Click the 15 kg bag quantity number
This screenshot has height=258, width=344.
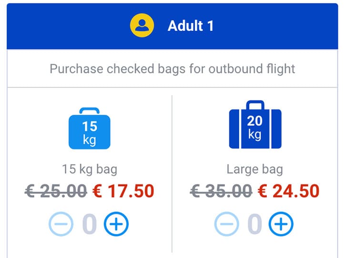point(89,224)
